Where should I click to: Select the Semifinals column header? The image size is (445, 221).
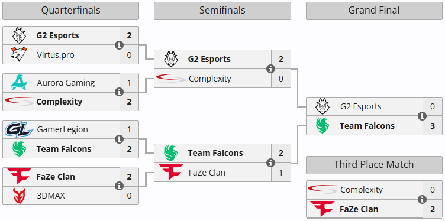[222, 11]
